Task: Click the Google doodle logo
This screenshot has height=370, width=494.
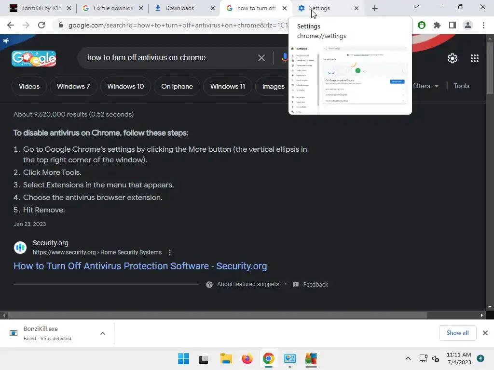Action: pyautogui.click(x=34, y=58)
